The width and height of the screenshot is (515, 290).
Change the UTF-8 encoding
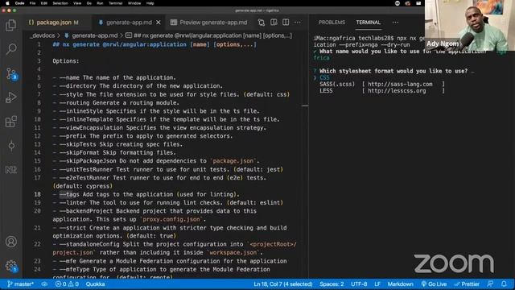pos(359,284)
